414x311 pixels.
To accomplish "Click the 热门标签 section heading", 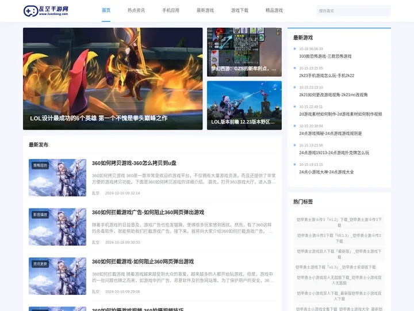I will click(x=303, y=202).
